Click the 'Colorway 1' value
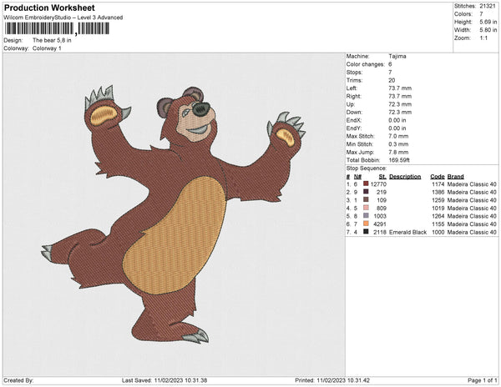501x387 pixels. (x=47, y=48)
